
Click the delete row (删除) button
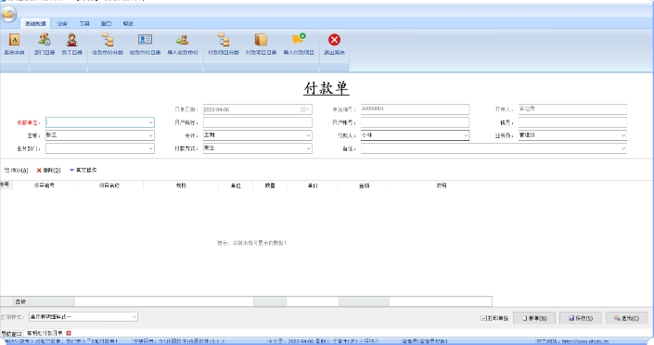tap(49, 171)
